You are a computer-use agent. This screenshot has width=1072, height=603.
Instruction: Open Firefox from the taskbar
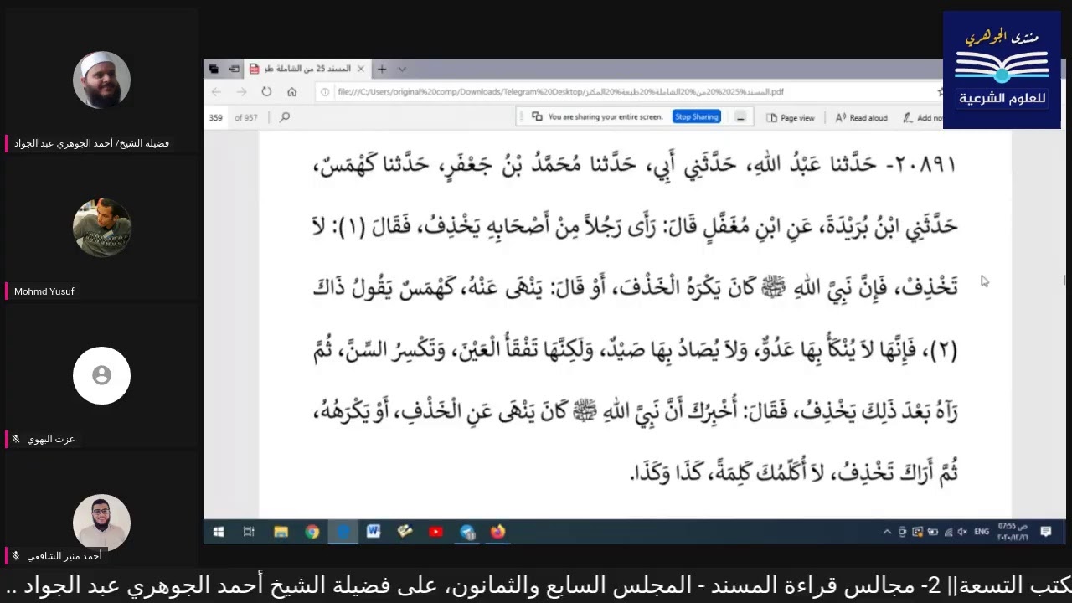tap(498, 532)
